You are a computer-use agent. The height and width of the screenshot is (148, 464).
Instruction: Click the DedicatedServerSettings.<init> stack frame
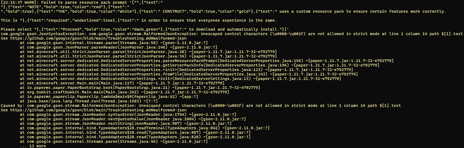[x=180, y=79]
